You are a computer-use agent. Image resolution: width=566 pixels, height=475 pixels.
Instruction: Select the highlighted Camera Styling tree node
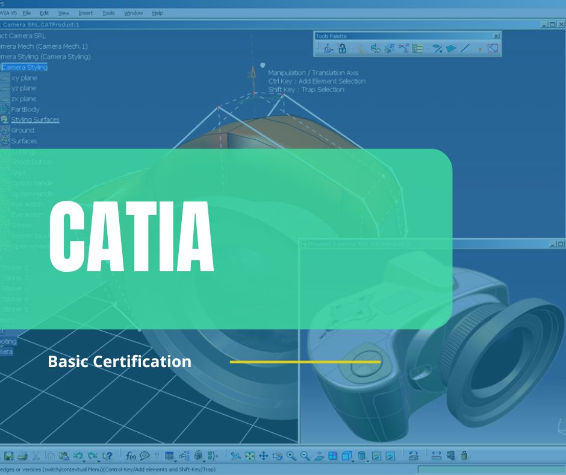(25, 68)
